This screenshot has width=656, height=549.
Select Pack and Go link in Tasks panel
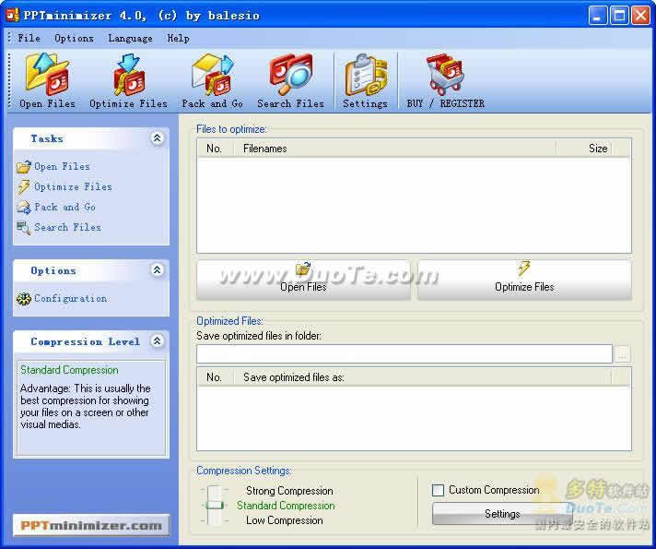point(64,207)
